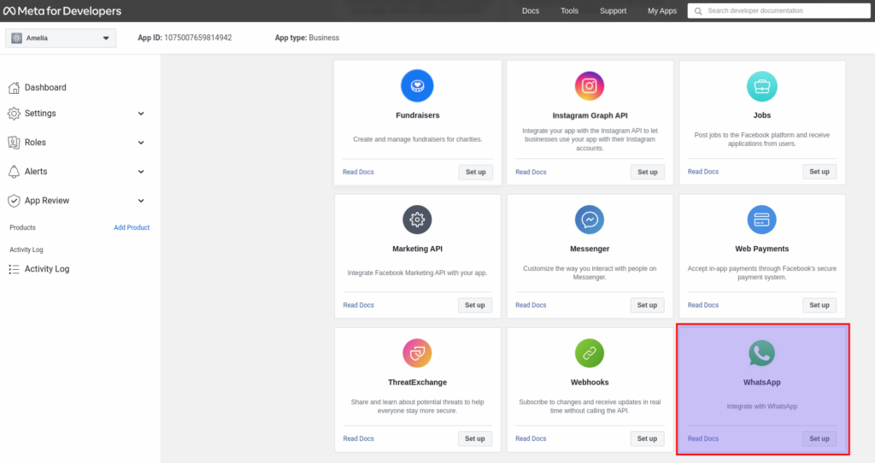
Task: Click the Products section label
Action: tap(22, 227)
